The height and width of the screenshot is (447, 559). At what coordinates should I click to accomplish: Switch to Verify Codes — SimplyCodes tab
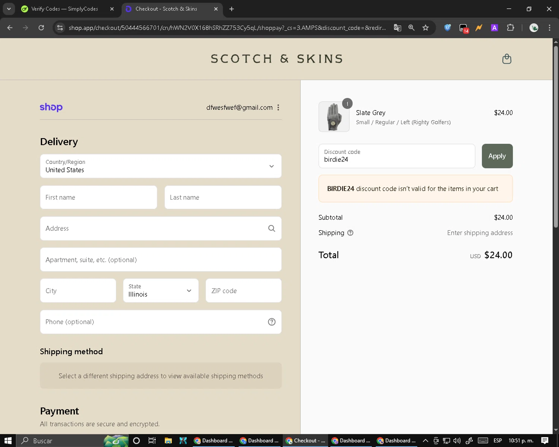tap(64, 9)
